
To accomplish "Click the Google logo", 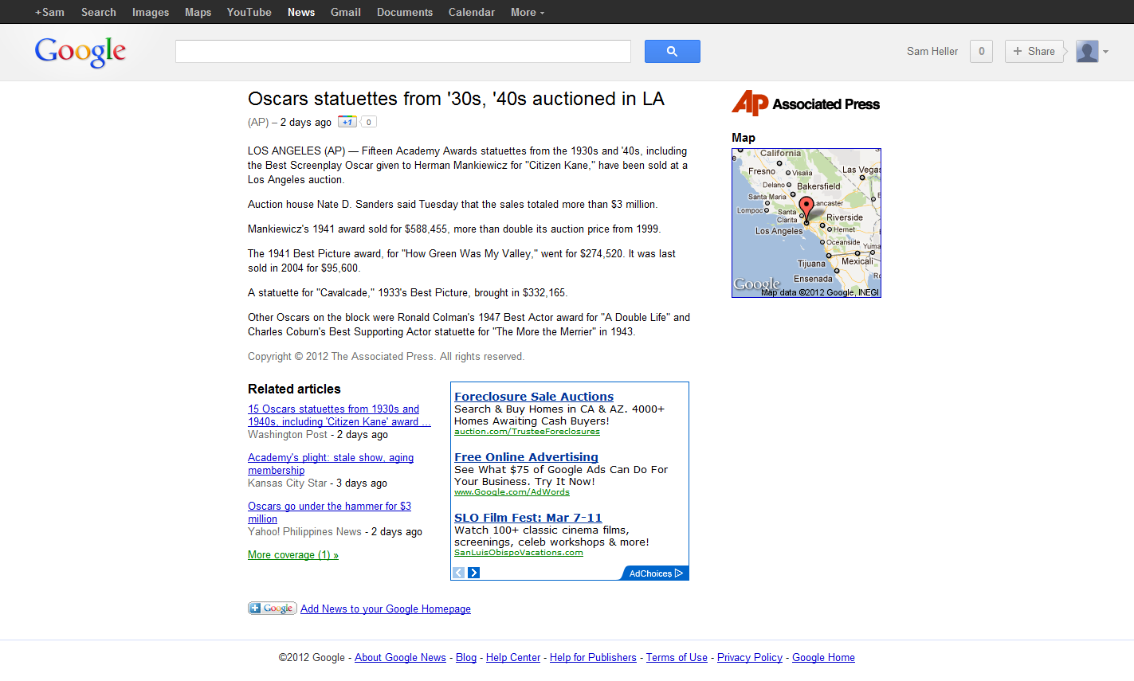I will [80, 52].
